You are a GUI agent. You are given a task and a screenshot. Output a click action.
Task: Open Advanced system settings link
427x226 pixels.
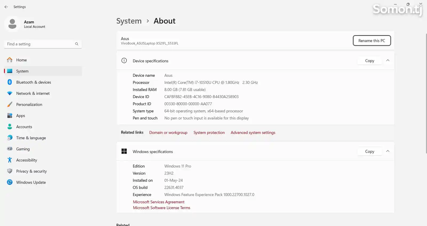pos(253,132)
